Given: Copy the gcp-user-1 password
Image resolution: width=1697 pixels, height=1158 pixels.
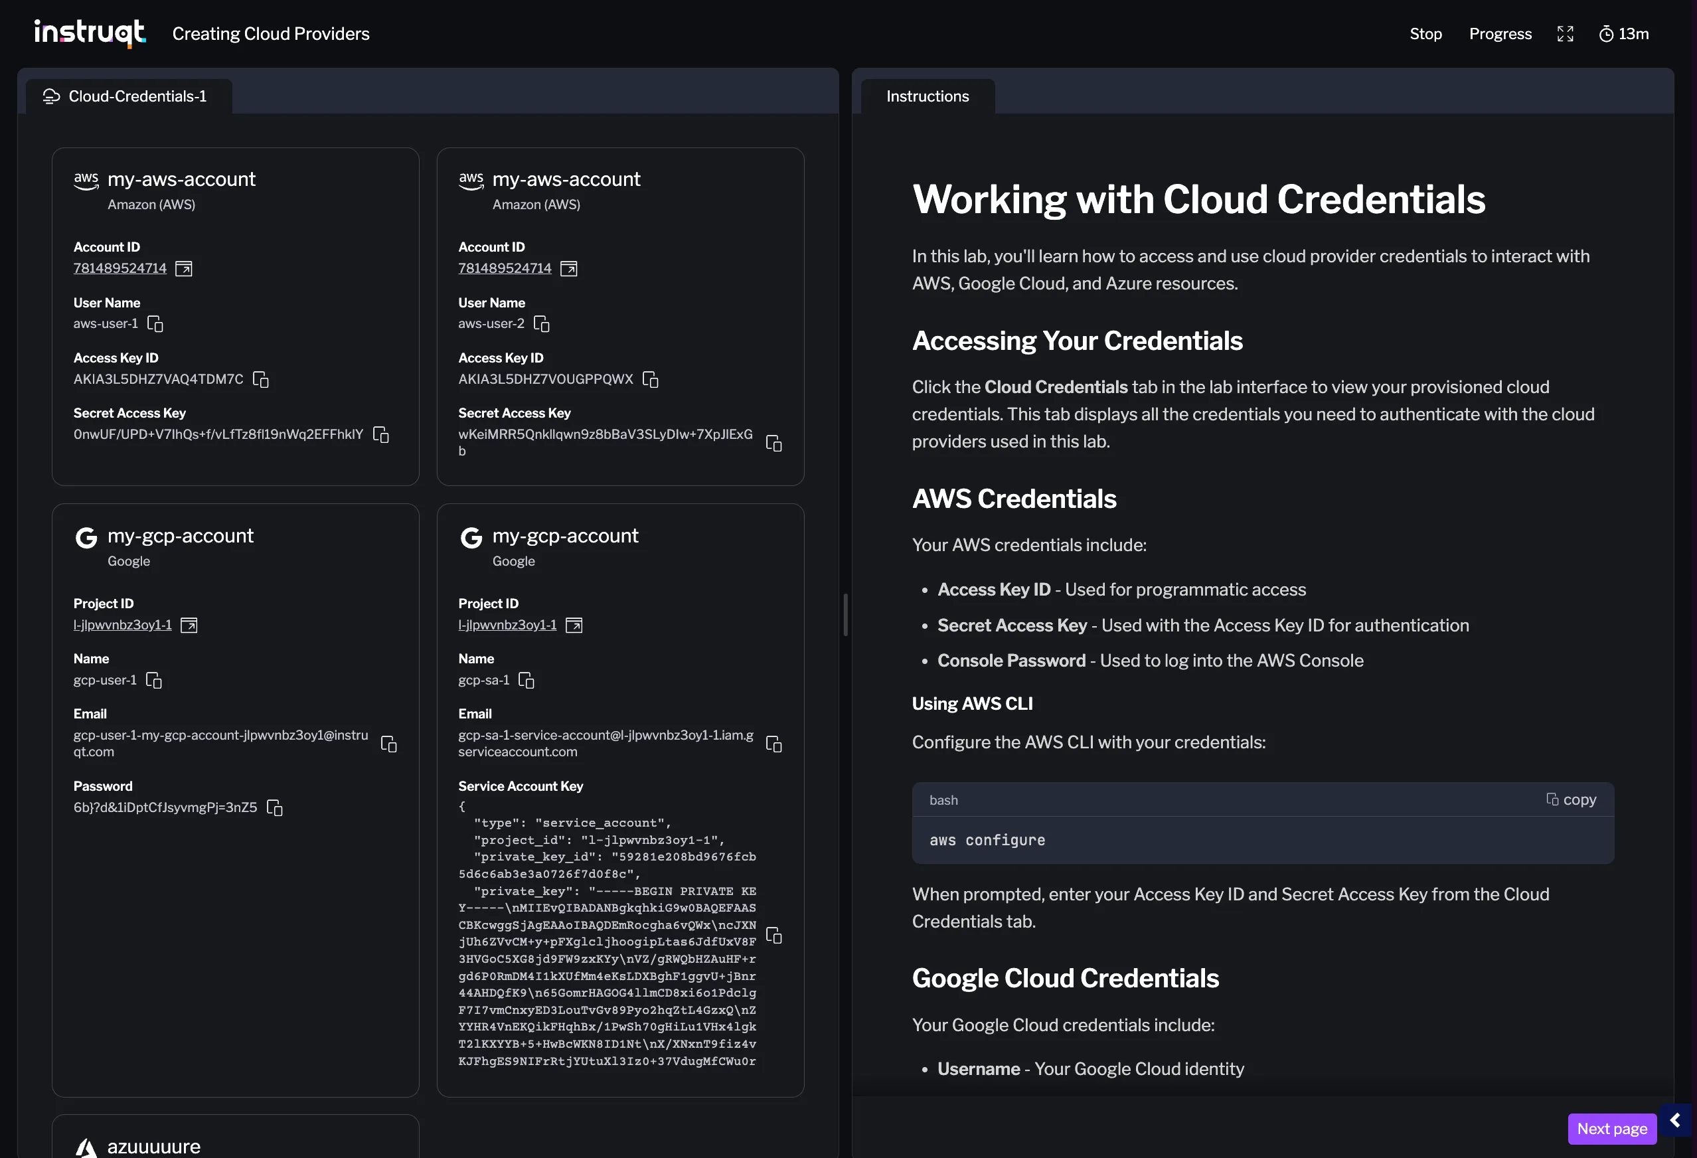Looking at the screenshot, I should click(275, 808).
